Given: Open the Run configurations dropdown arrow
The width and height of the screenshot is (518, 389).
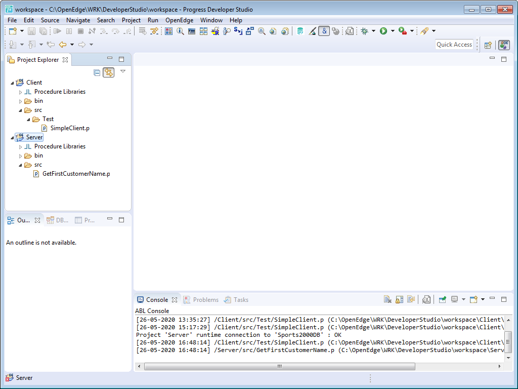Looking at the screenshot, I should 393,31.
